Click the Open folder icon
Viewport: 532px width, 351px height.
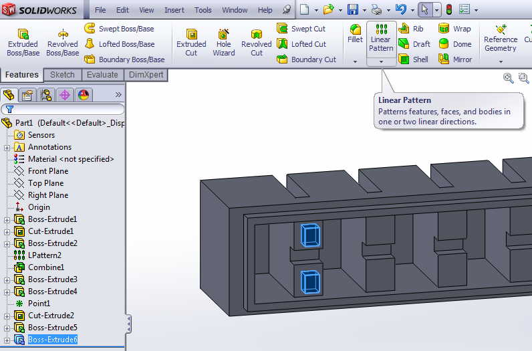(328, 9)
